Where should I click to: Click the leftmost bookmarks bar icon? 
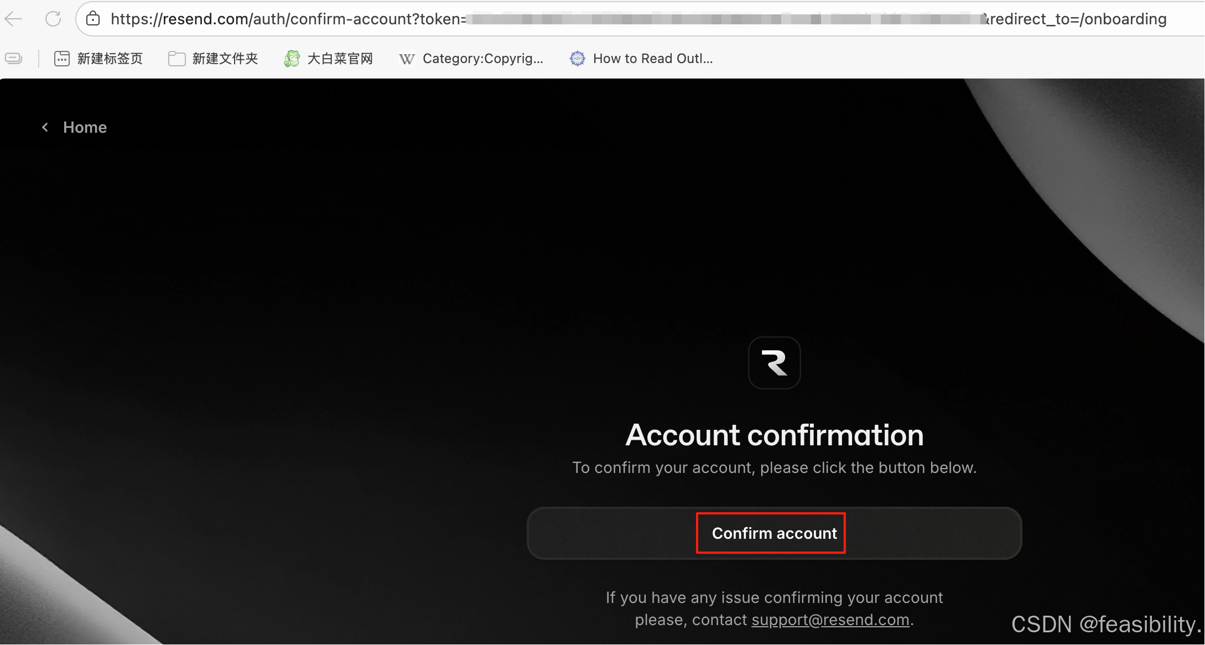(x=13, y=58)
